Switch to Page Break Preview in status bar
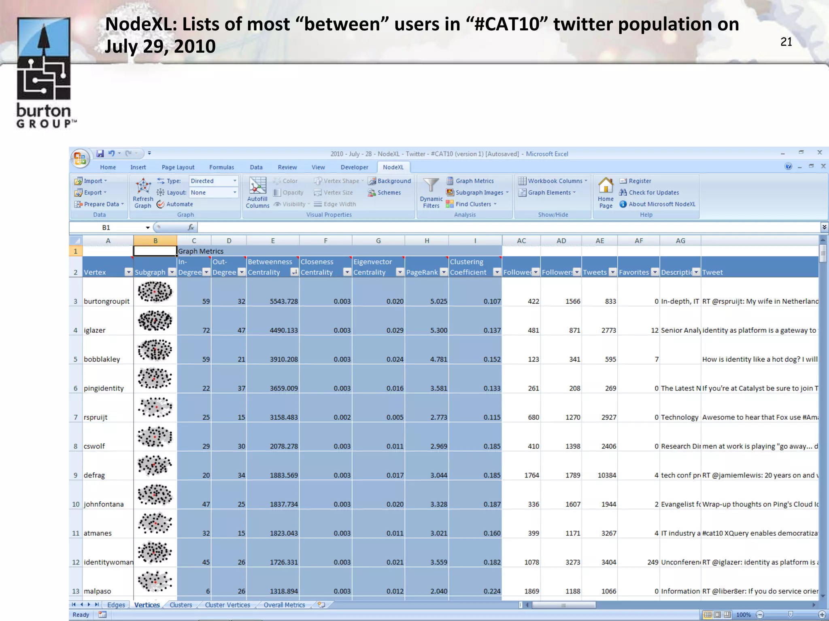Viewport: 829px width, 621px height. click(x=727, y=615)
